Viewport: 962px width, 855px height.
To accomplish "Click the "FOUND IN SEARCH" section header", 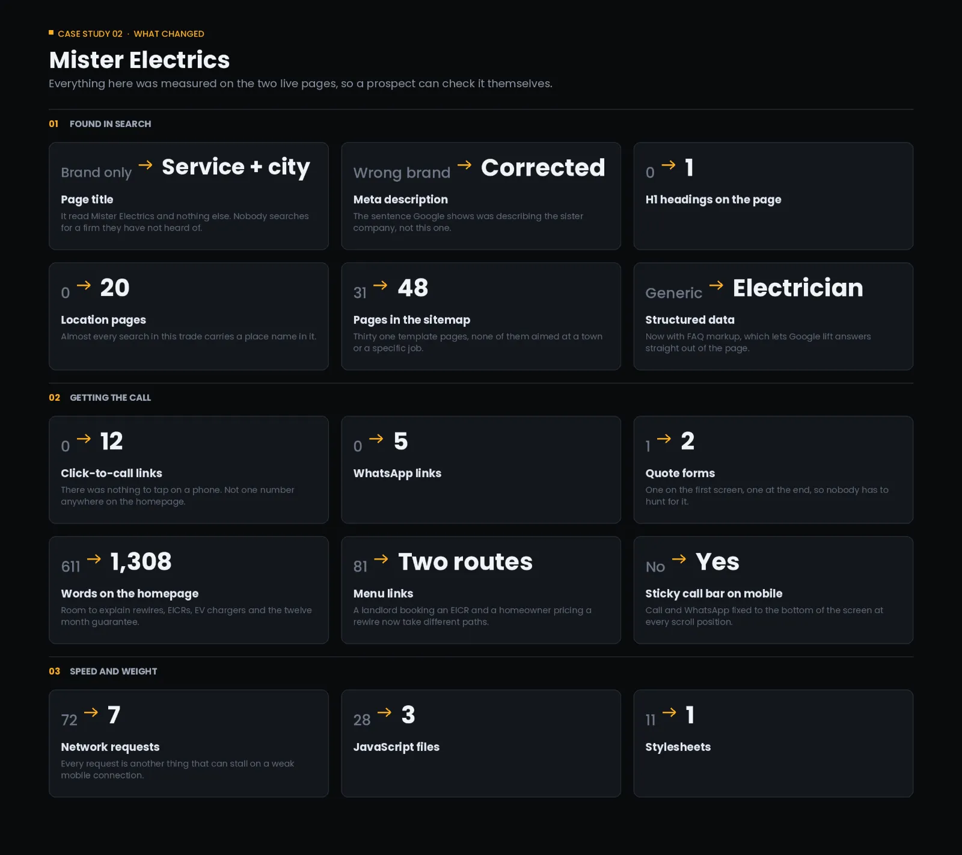I will tap(111, 124).
